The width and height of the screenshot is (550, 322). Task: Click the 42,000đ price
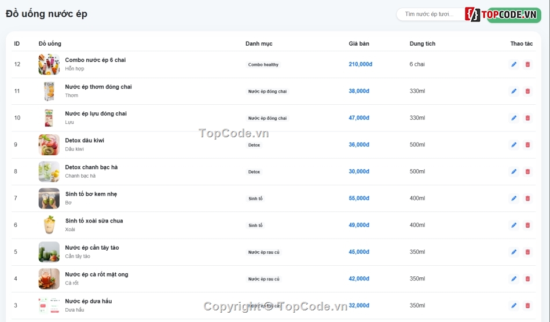[x=359, y=279]
